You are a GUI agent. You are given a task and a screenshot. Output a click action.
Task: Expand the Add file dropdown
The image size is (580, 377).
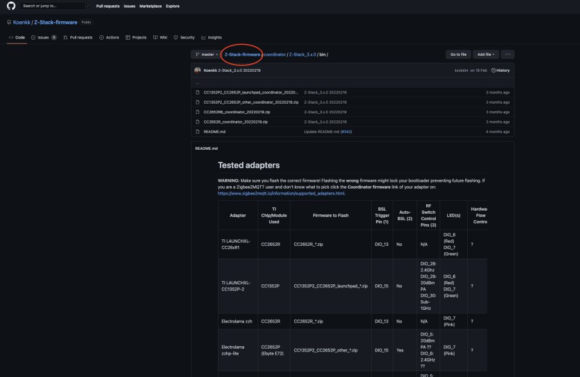(486, 54)
